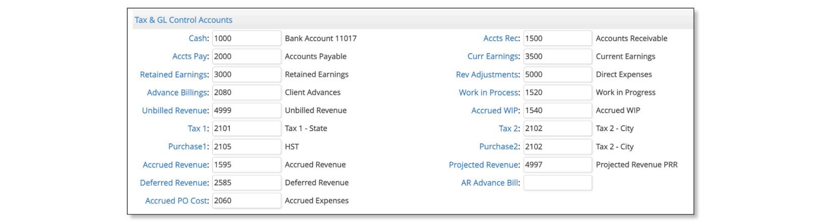This screenshot has height=221, width=829.
Task: Open the Curr Earnings lookup link
Action: 493,57
